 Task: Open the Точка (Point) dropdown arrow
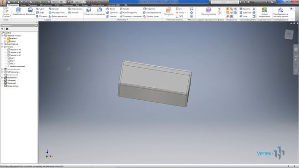[186, 13]
